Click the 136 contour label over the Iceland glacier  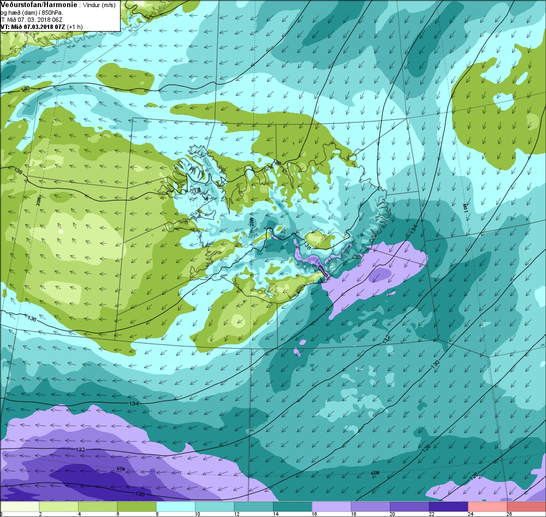(x=307, y=245)
